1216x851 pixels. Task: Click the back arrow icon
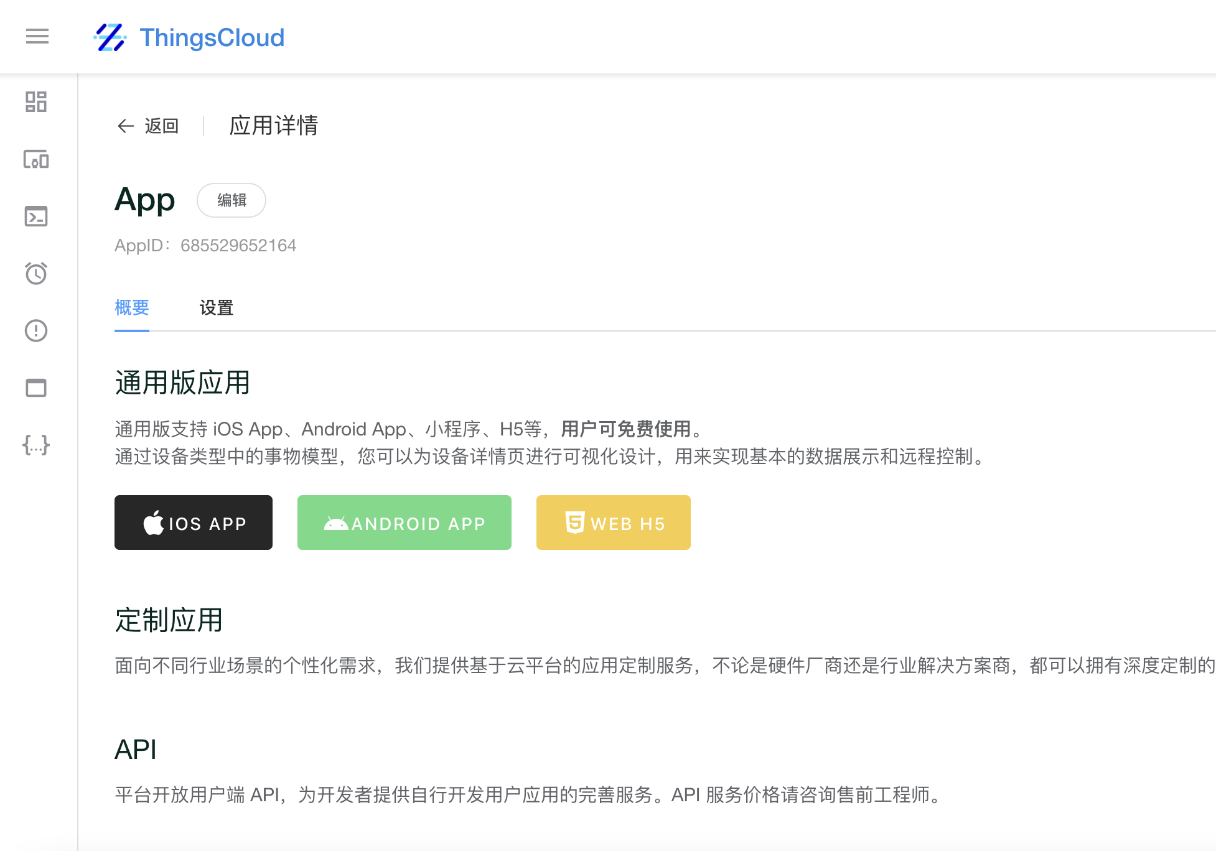point(125,126)
